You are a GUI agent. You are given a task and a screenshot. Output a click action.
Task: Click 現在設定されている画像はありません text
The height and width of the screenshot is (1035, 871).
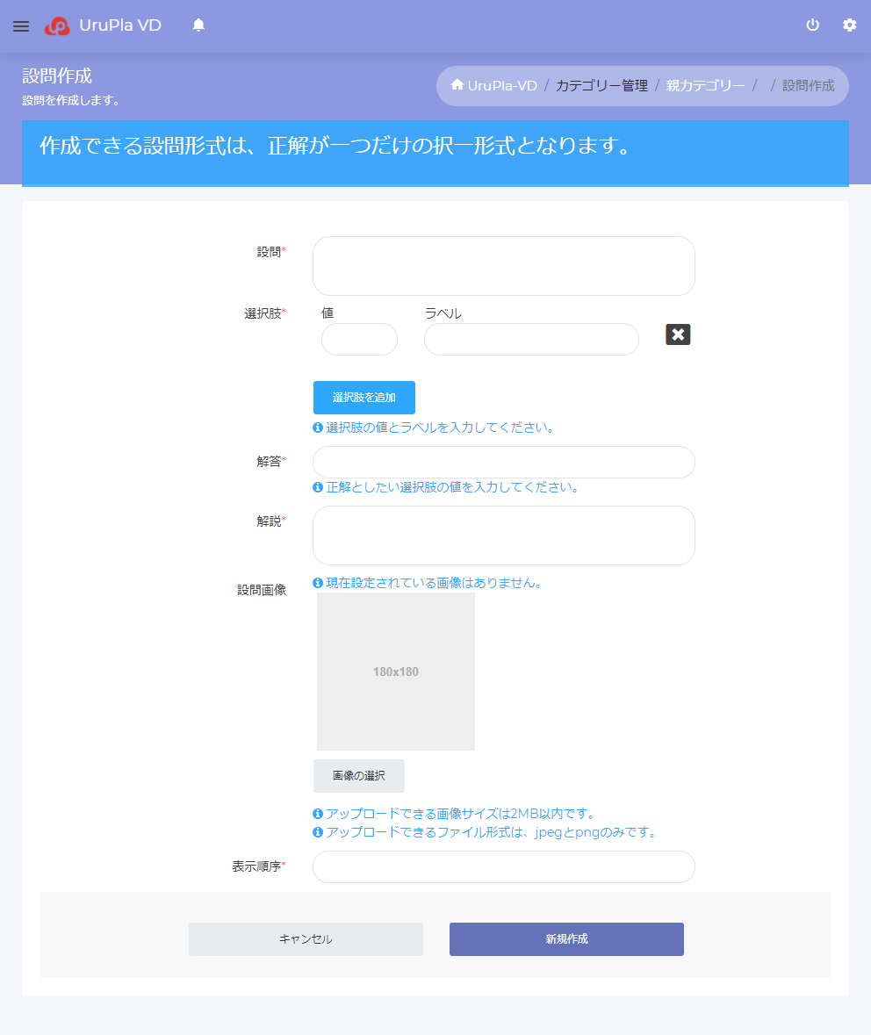pyautogui.click(x=434, y=583)
